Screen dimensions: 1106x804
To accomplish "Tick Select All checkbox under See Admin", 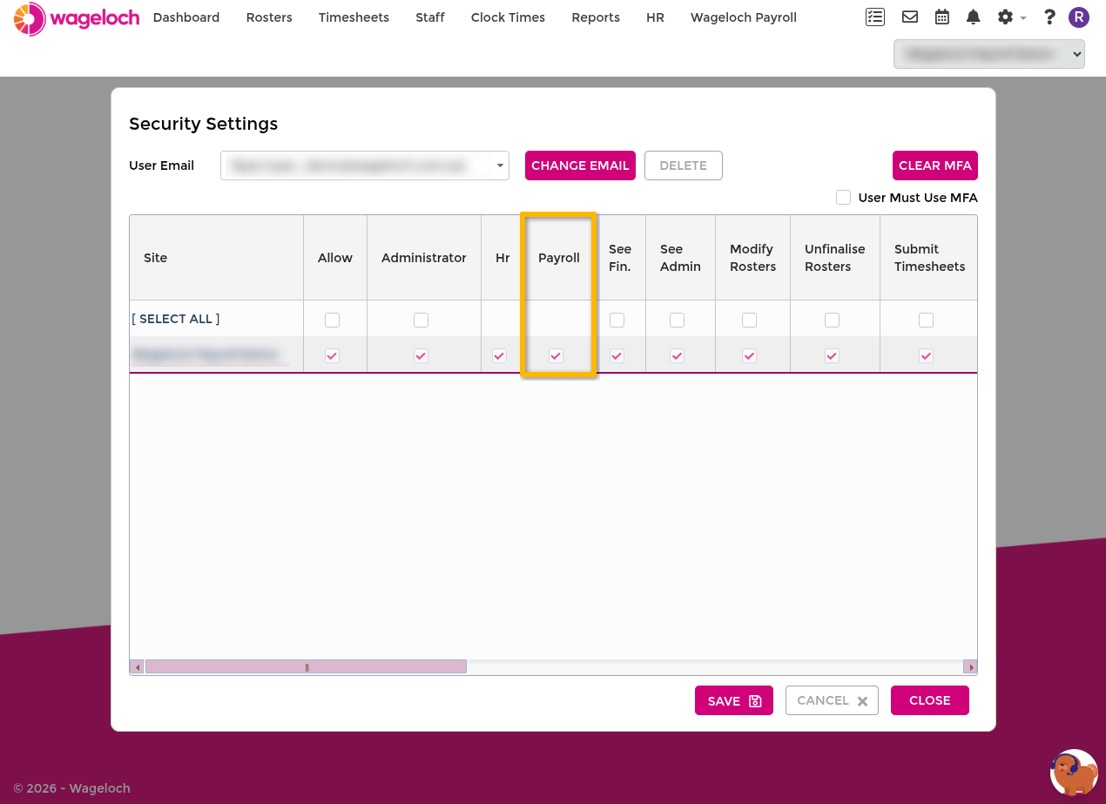I will pyautogui.click(x=677, y=320).
